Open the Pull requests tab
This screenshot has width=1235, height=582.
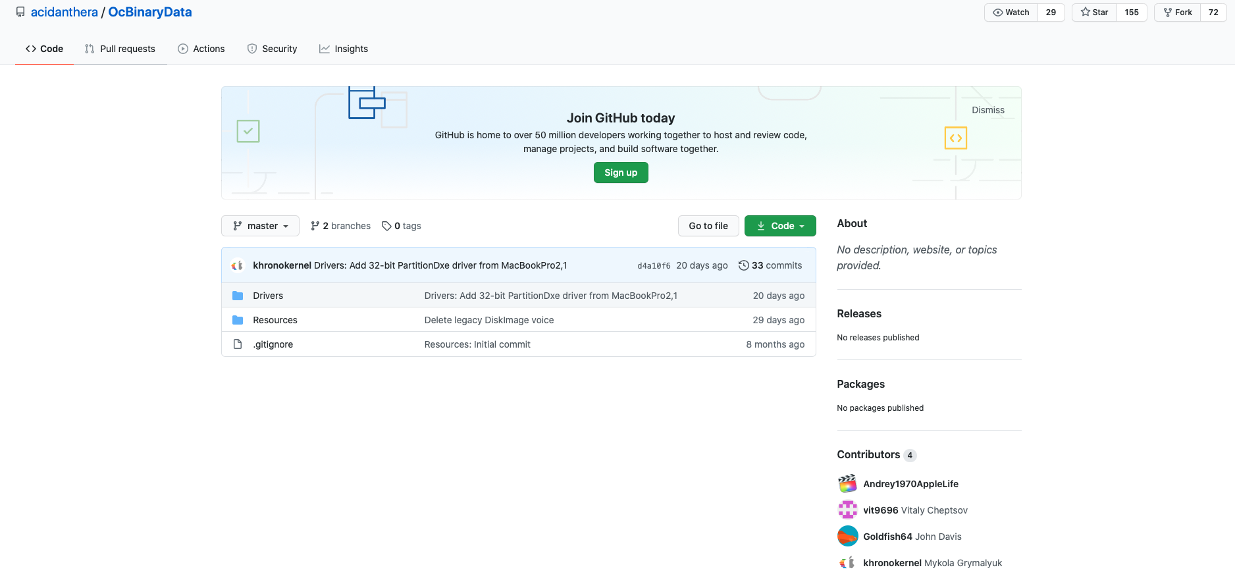pos(120,49)
